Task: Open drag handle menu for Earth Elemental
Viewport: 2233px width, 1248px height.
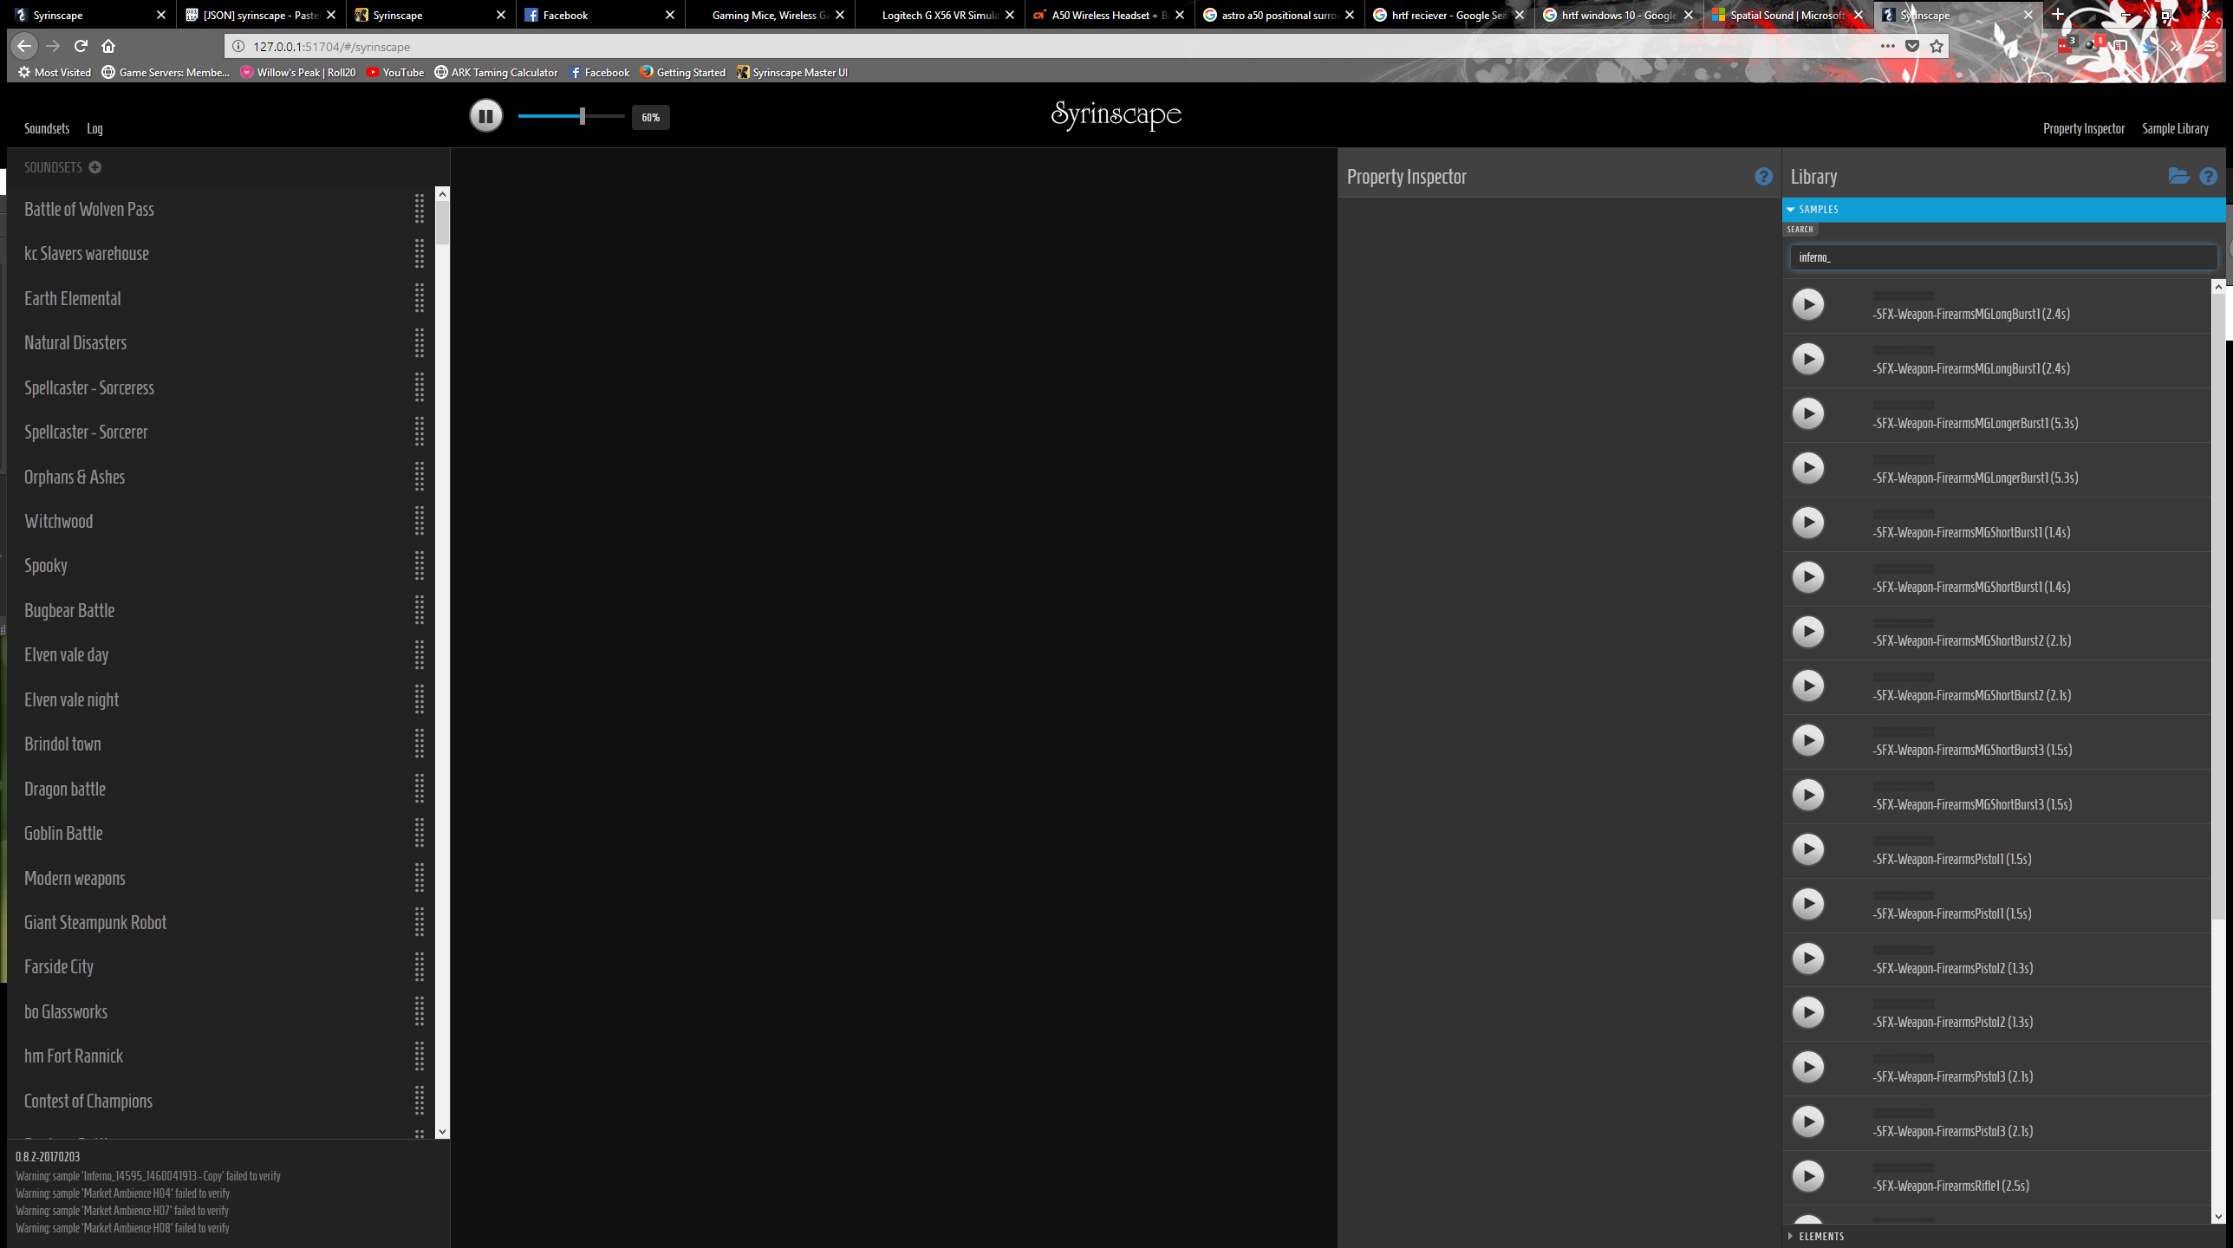Action: point(420,298)
